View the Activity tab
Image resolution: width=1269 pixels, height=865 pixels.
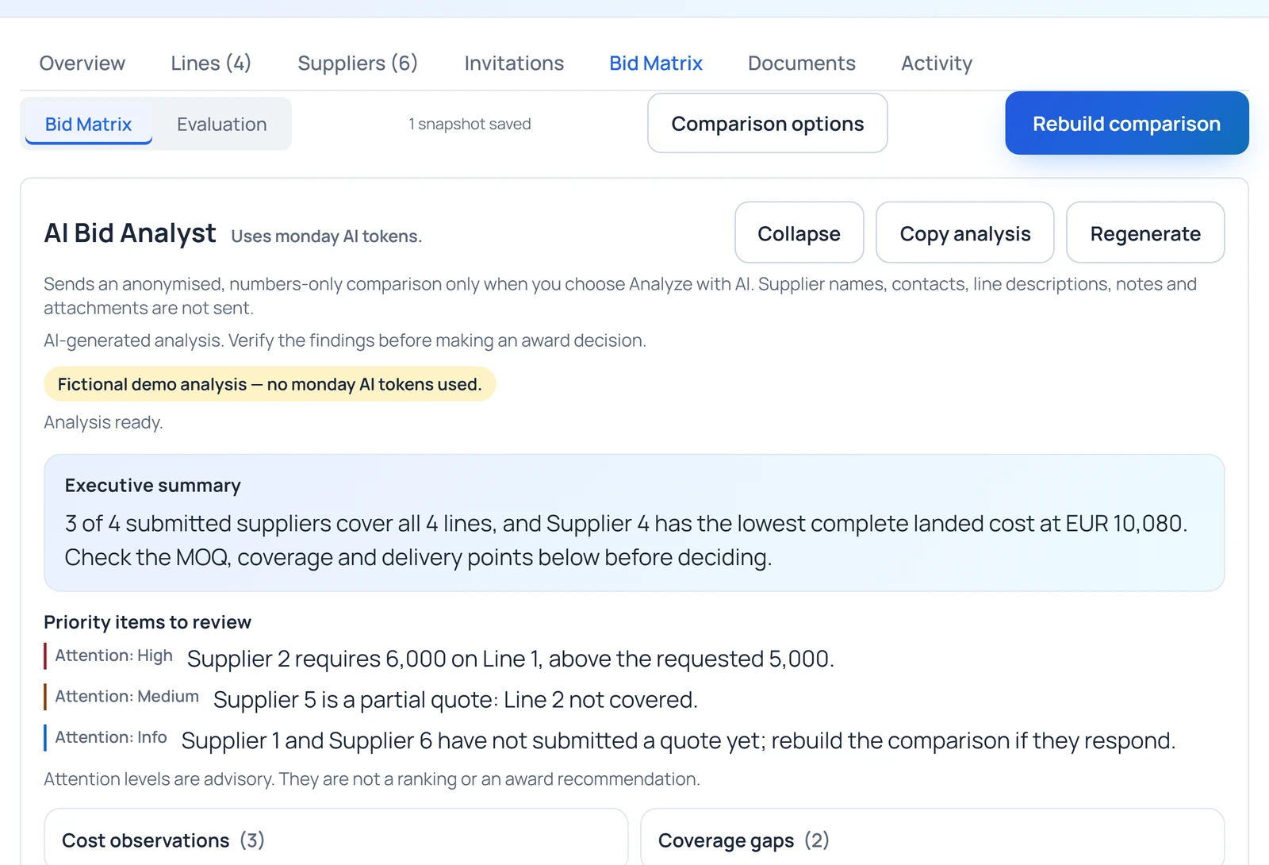click(x=937, y=63)
